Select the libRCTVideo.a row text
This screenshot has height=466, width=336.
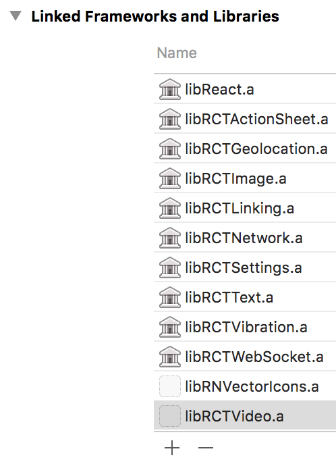235,416
